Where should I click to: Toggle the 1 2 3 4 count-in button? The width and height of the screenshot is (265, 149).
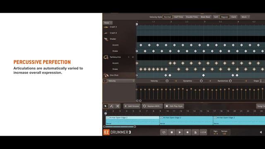point(203,132)
